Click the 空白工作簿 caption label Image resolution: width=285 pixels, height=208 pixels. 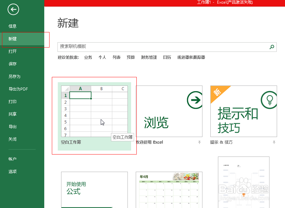click(x=71, y=142)
